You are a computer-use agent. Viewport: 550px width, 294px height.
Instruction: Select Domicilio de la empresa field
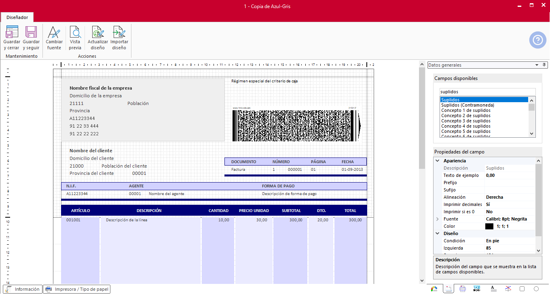pyautogui.click(x=95, y=96)
